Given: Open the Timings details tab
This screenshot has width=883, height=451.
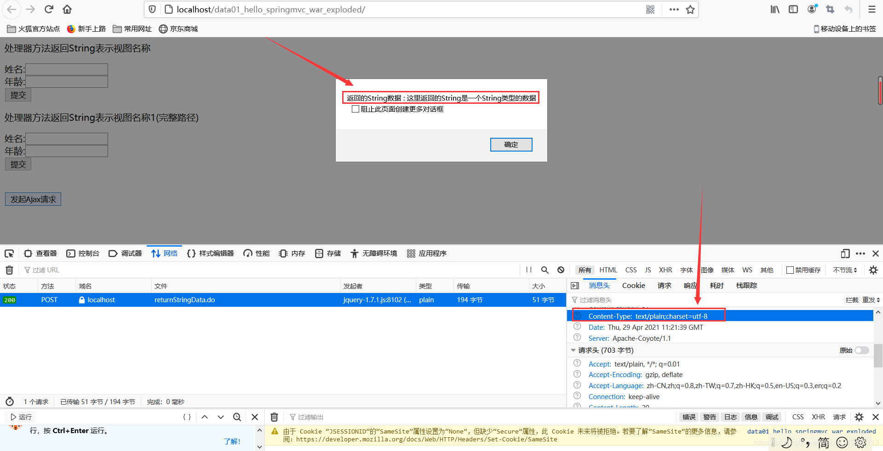Looking at the screenshot, I should click(717, 286).
